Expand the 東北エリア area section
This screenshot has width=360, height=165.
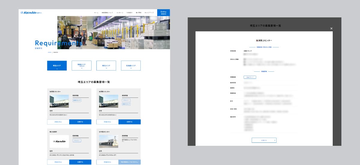point(106,66)
